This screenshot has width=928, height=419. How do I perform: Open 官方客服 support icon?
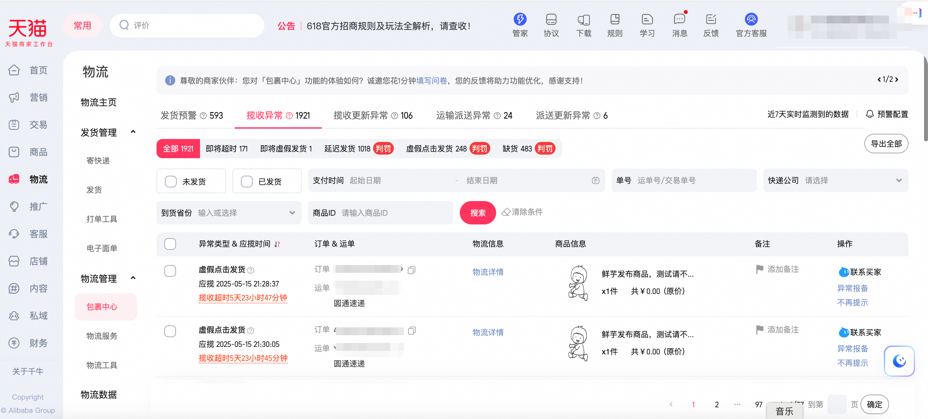(x=751, y=19)
